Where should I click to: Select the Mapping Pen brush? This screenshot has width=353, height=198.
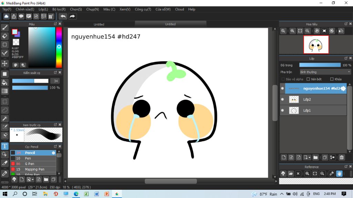pyautogui.click(x=33, y=169)
